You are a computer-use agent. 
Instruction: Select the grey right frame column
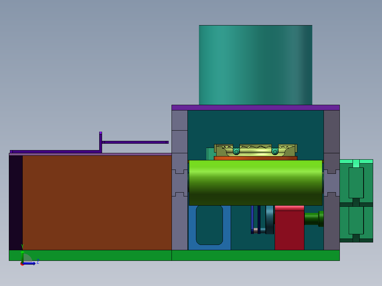[x=332, y=180]
